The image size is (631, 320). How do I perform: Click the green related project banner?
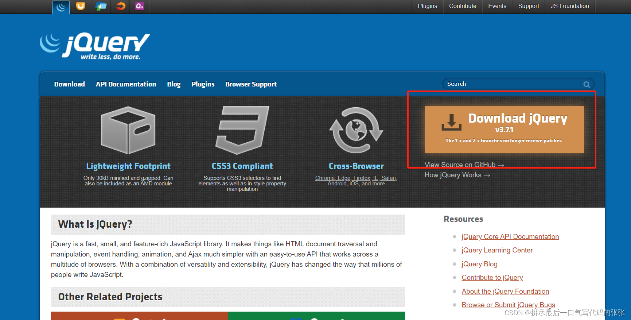pyautogui.click(x=316, y=316)
